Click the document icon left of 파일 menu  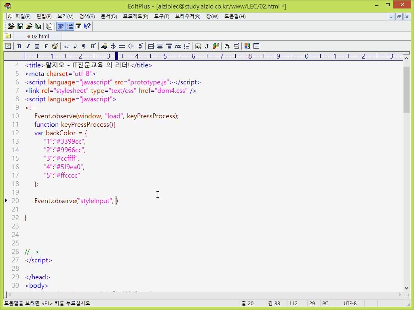point(9,16)
